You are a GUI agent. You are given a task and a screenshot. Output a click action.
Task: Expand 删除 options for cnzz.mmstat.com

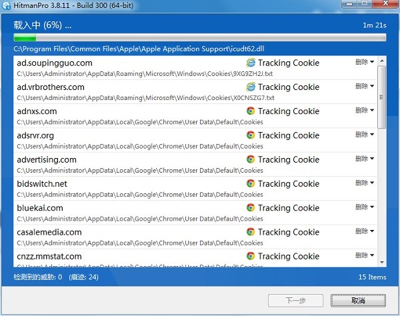(364, 255)
